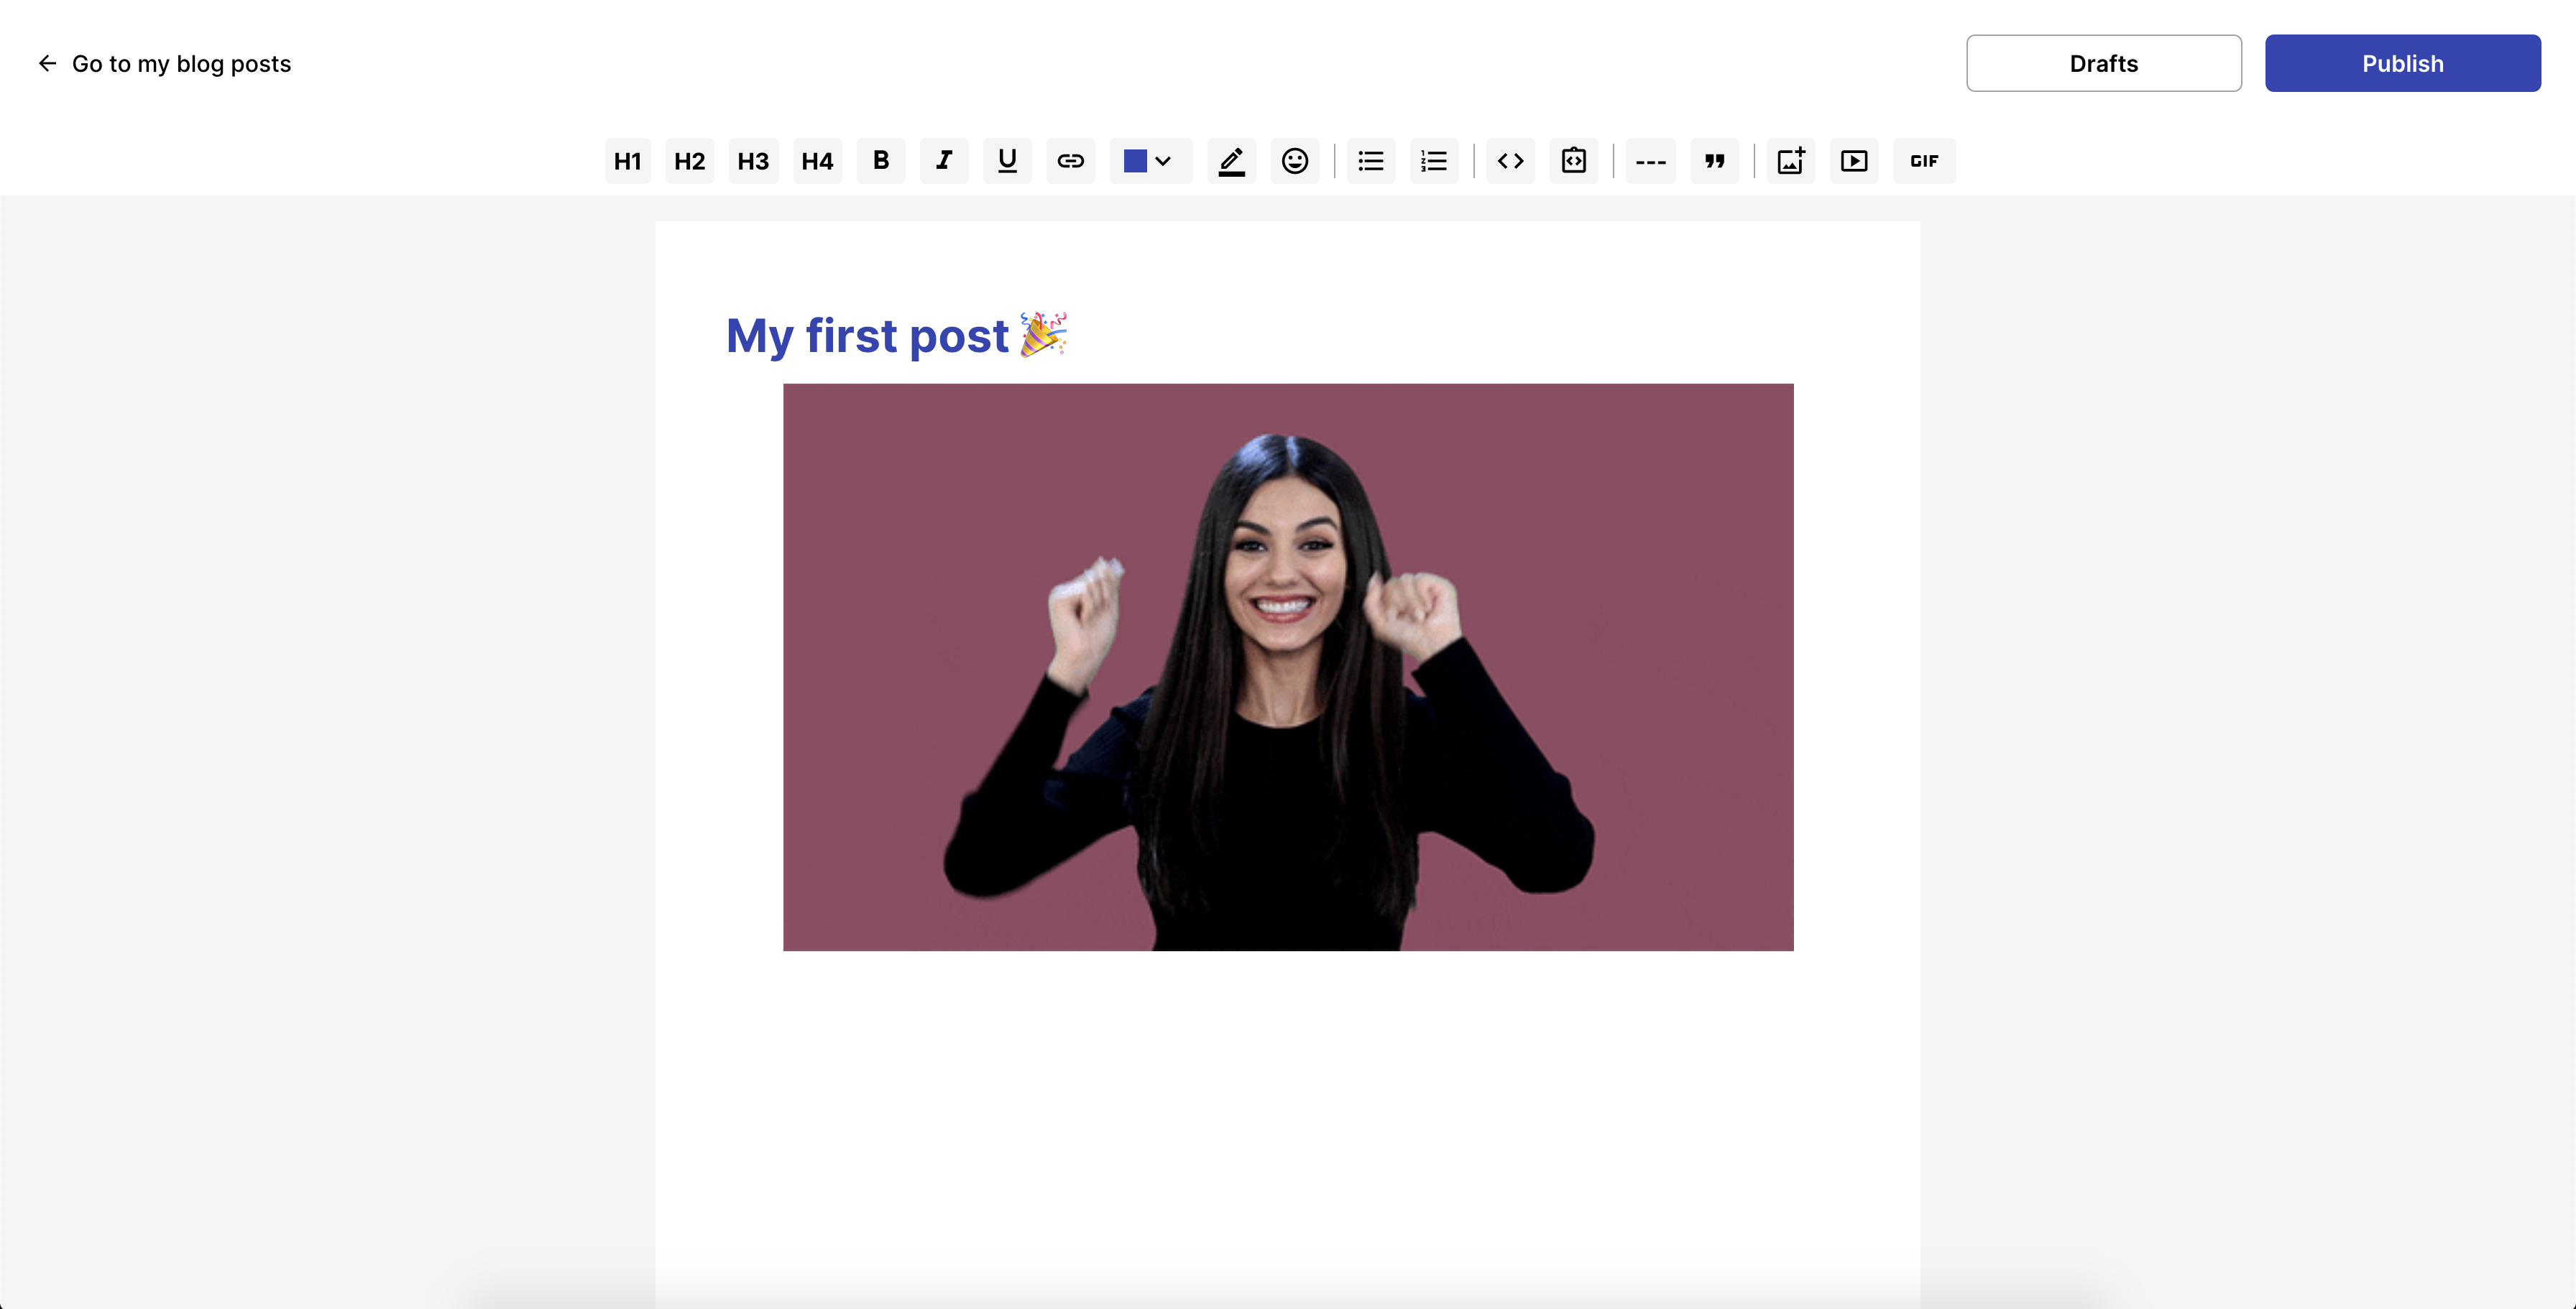
Task: Toggle italic text formatting
Action: click(944, 161)
